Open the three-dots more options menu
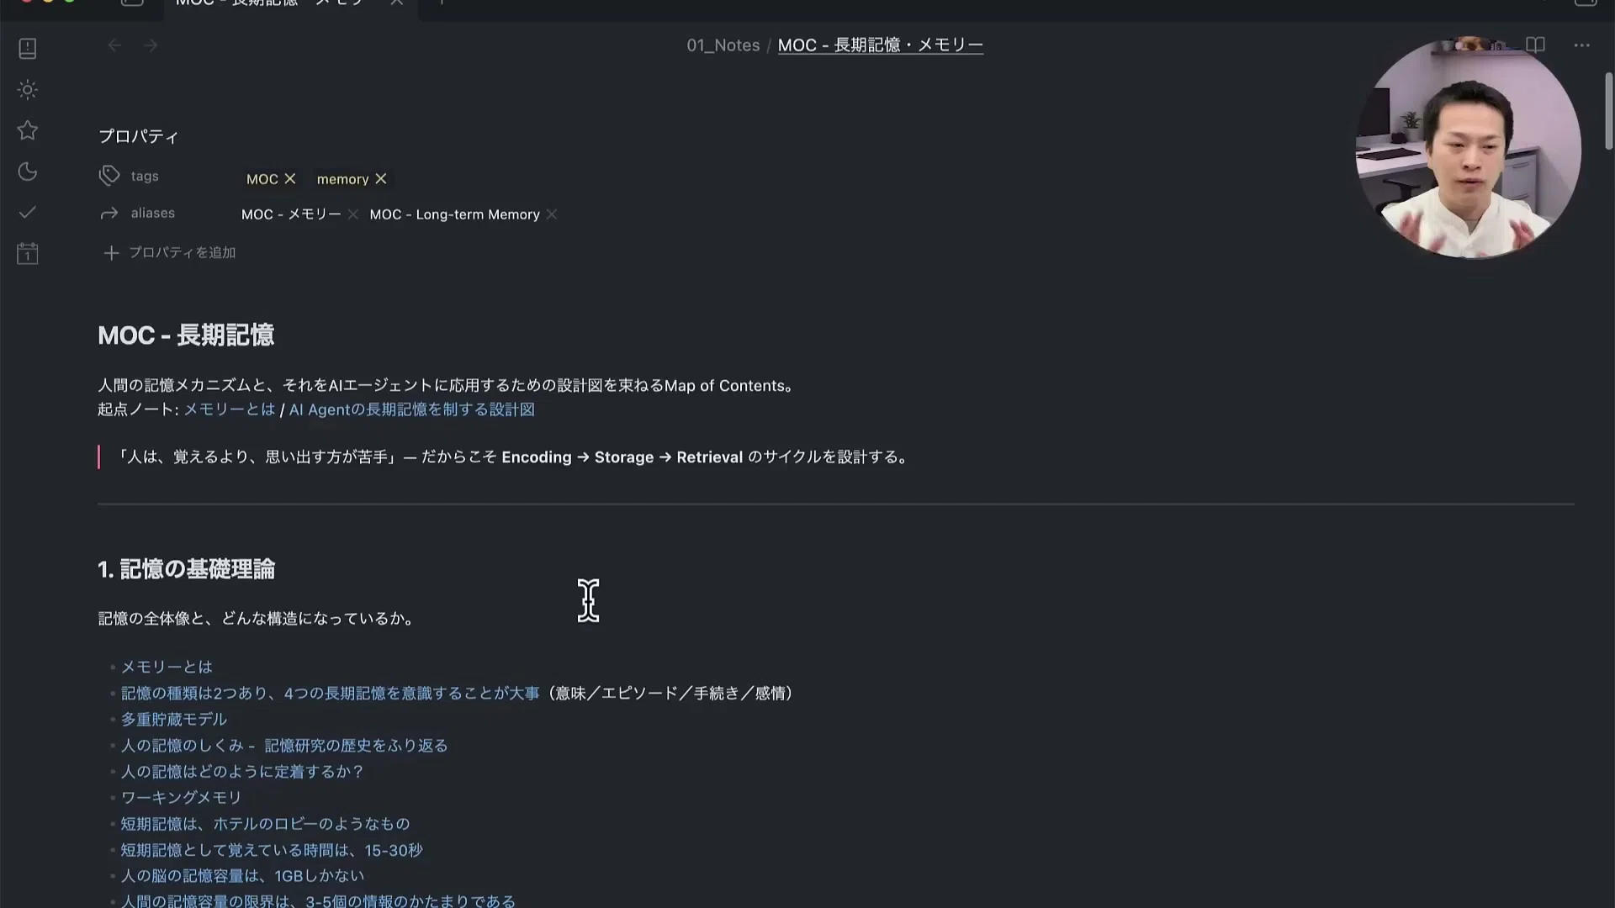1615x908 pixels. click(1581, 45)
